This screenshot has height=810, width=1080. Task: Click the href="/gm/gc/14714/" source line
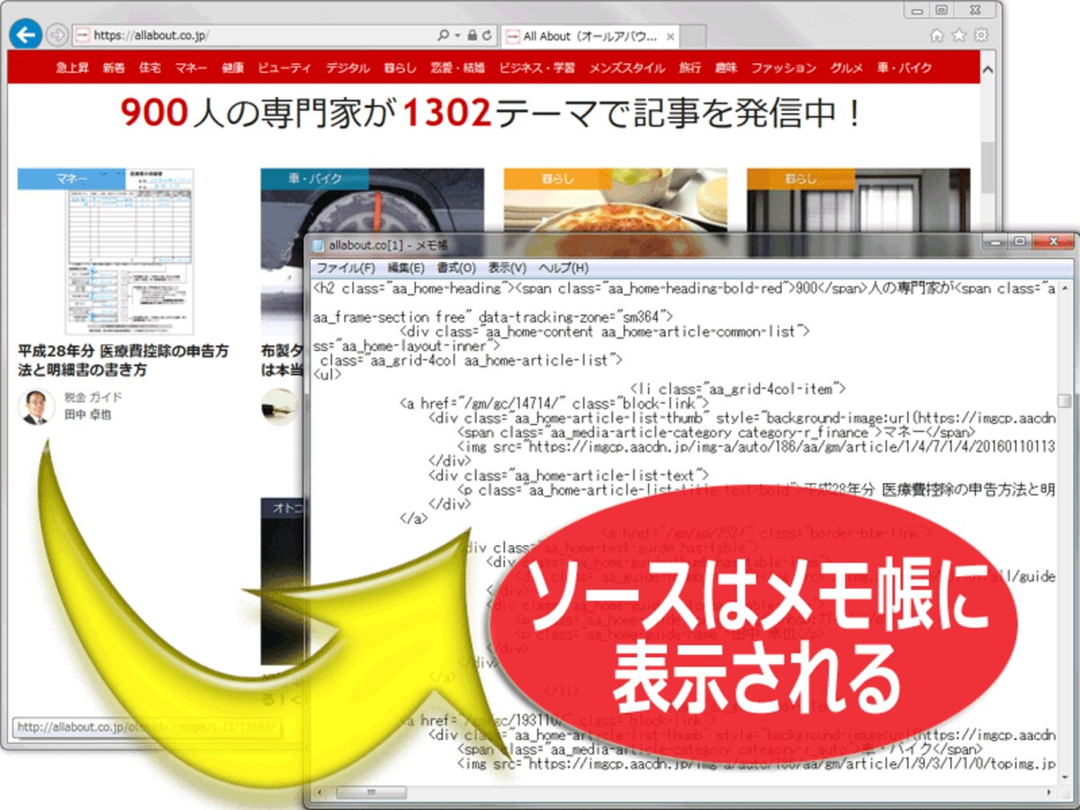pyautogui.click(x=554, y=403)
